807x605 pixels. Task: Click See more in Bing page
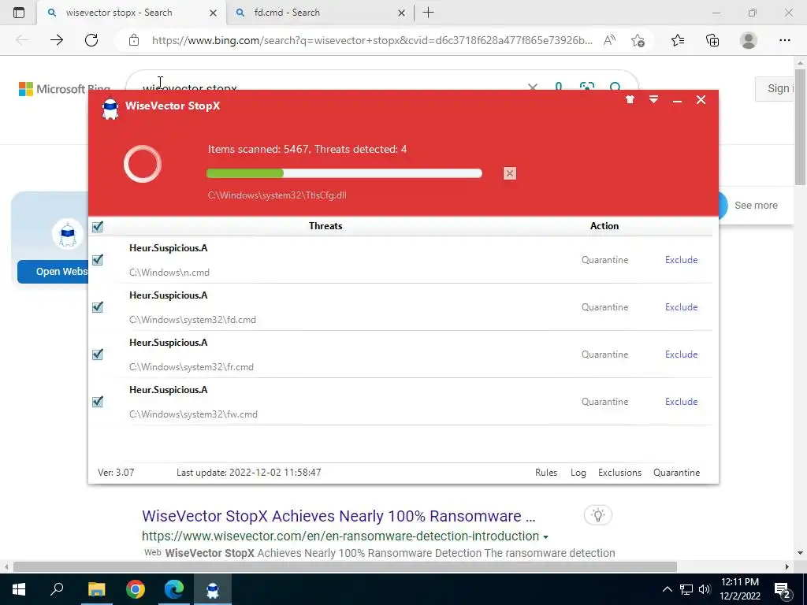756,206
